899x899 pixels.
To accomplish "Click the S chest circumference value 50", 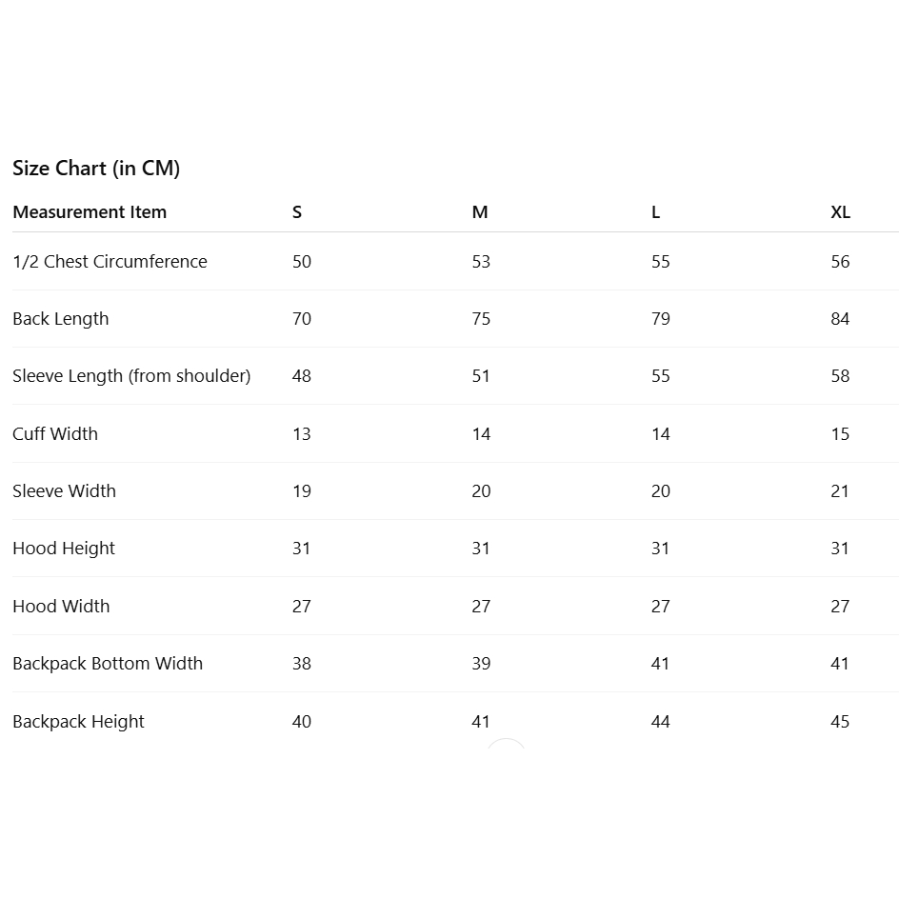I will (x=302, y=262).
